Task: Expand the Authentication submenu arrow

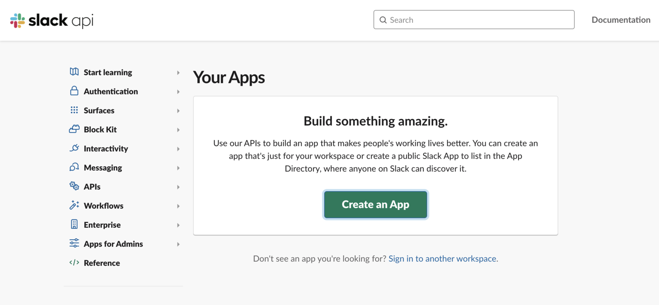Action: click(178, 92)
